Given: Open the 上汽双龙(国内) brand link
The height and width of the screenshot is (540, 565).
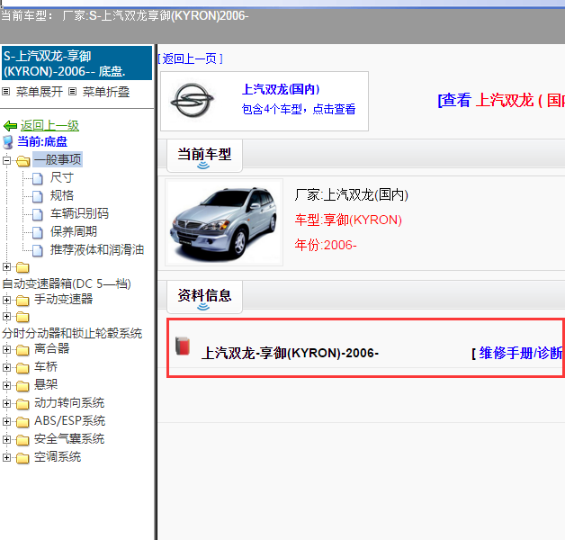Looking at the screenshot, I should coord(281,89).
